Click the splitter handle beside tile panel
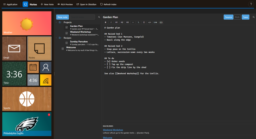The width and height of the screenshot is (256, 139). (54, 74)
